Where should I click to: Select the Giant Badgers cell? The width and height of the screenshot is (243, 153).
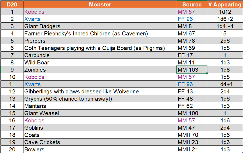click(100, 26)
